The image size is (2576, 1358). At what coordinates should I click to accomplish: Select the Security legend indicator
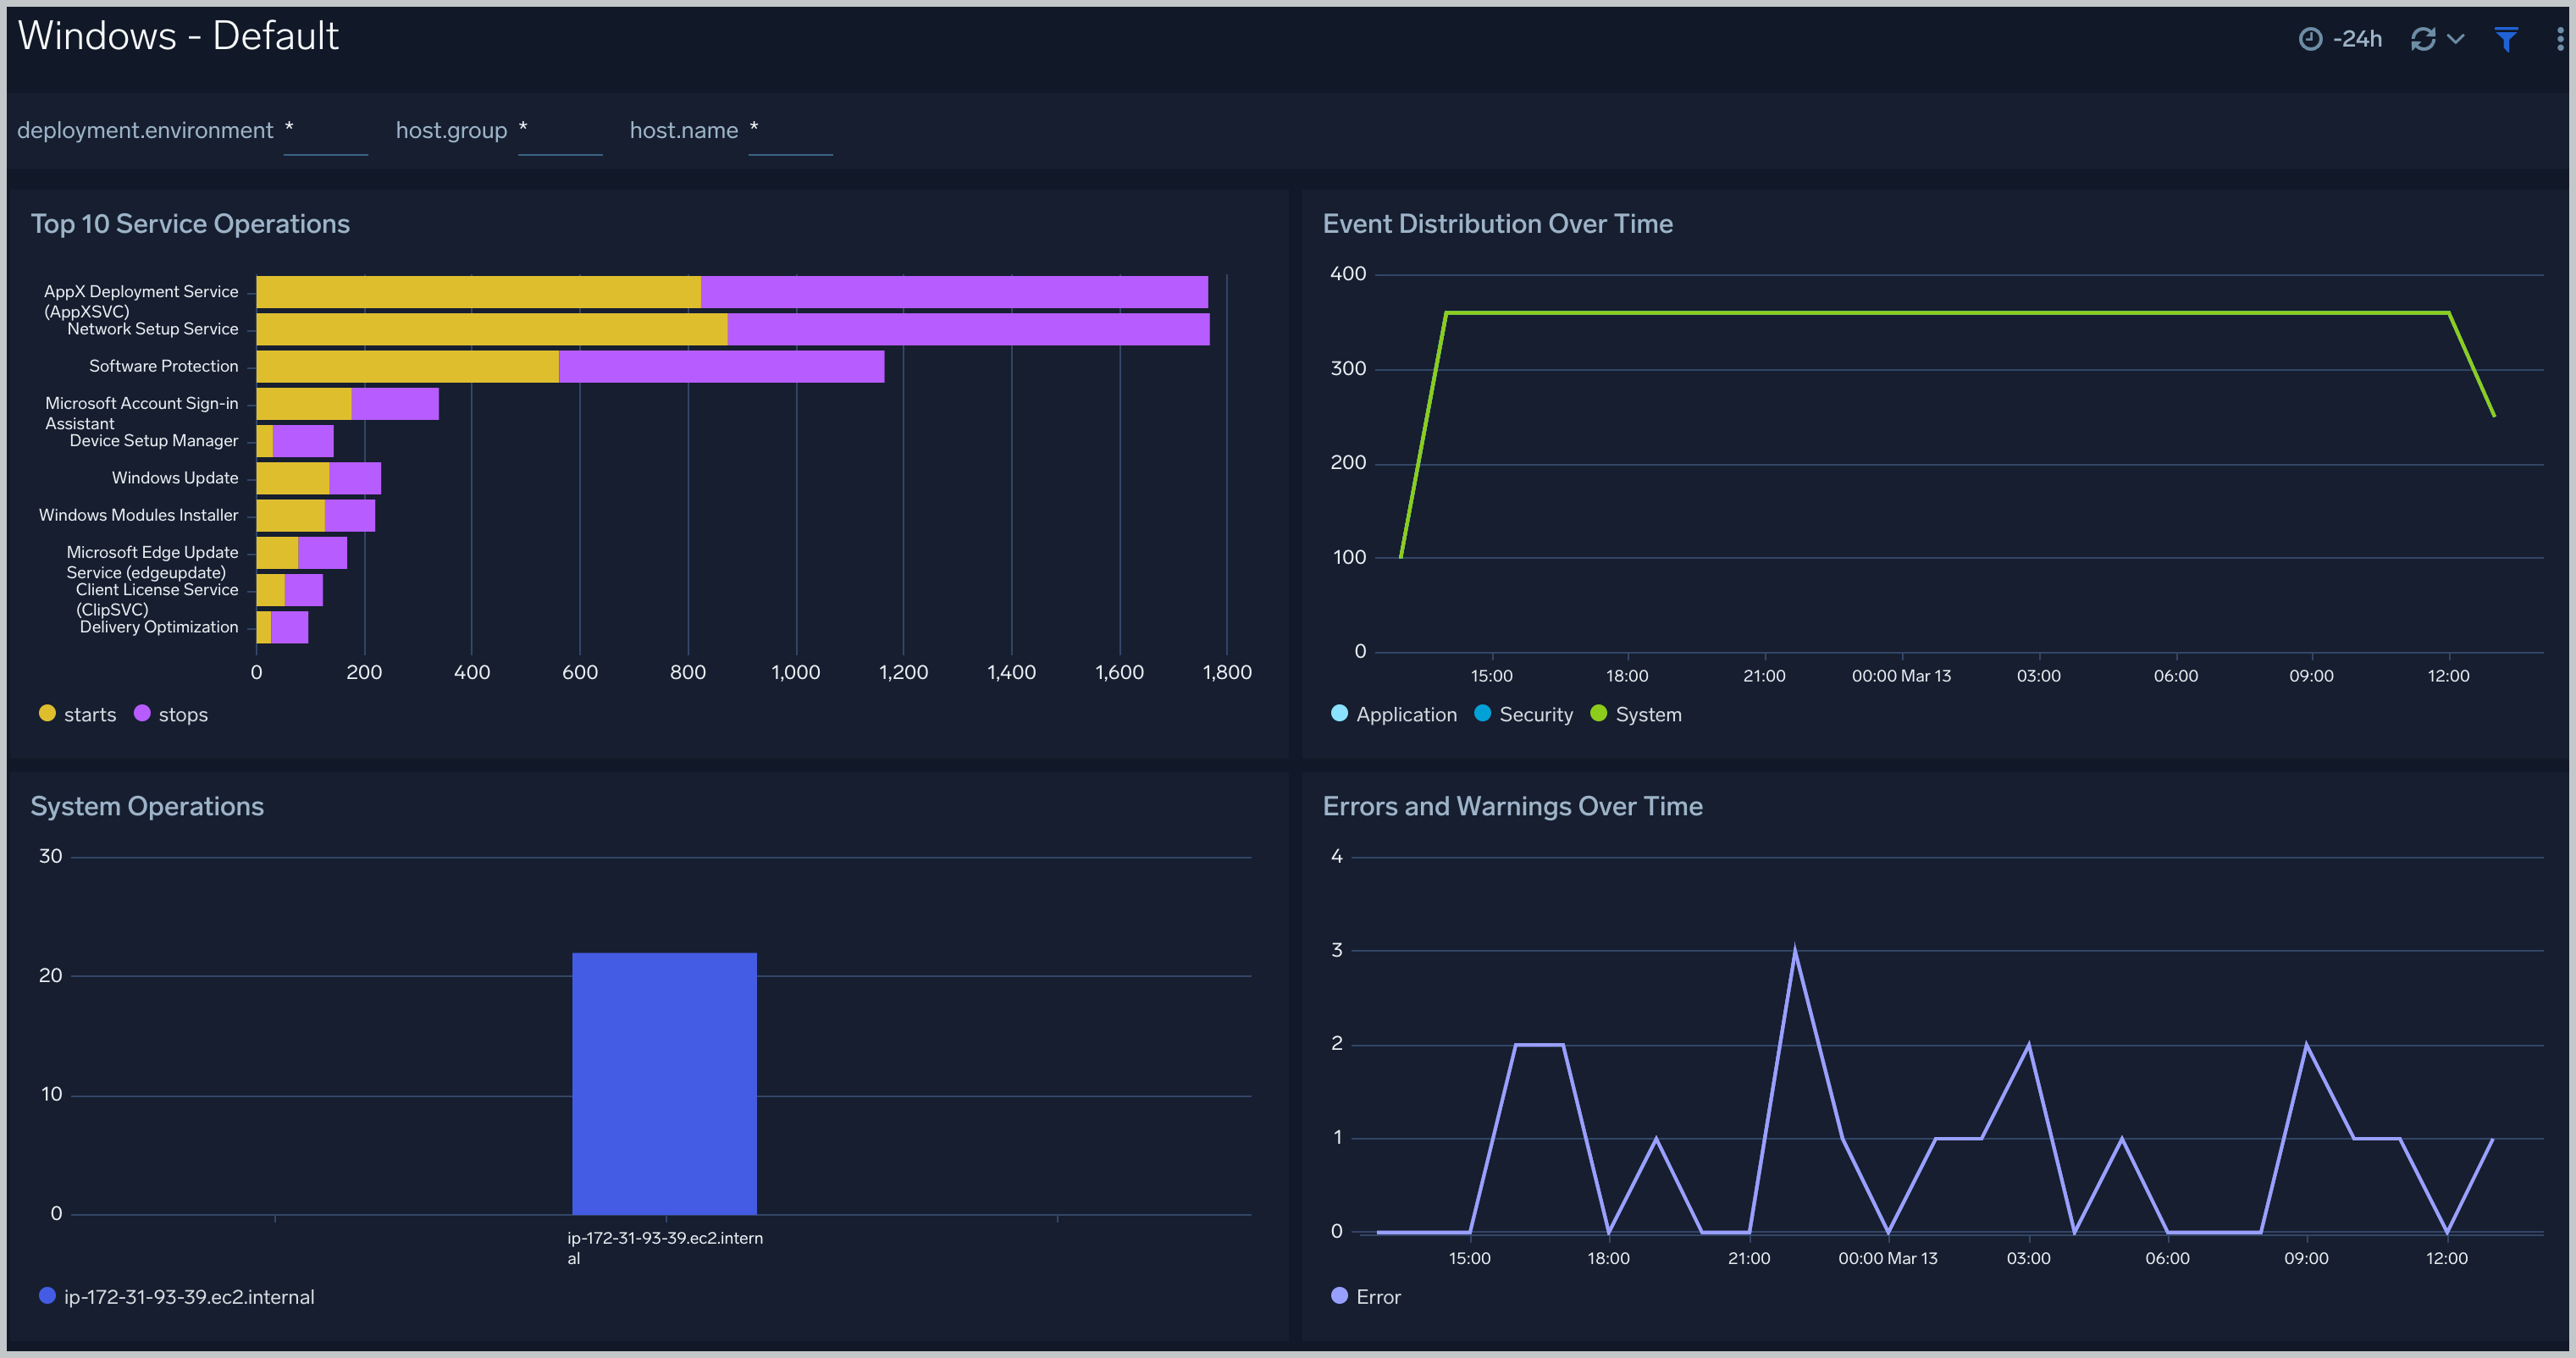tap(1477, 715)
